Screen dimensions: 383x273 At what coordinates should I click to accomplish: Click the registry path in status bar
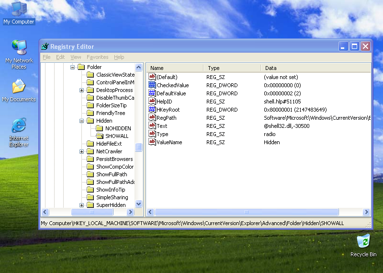tap(192, 223)
